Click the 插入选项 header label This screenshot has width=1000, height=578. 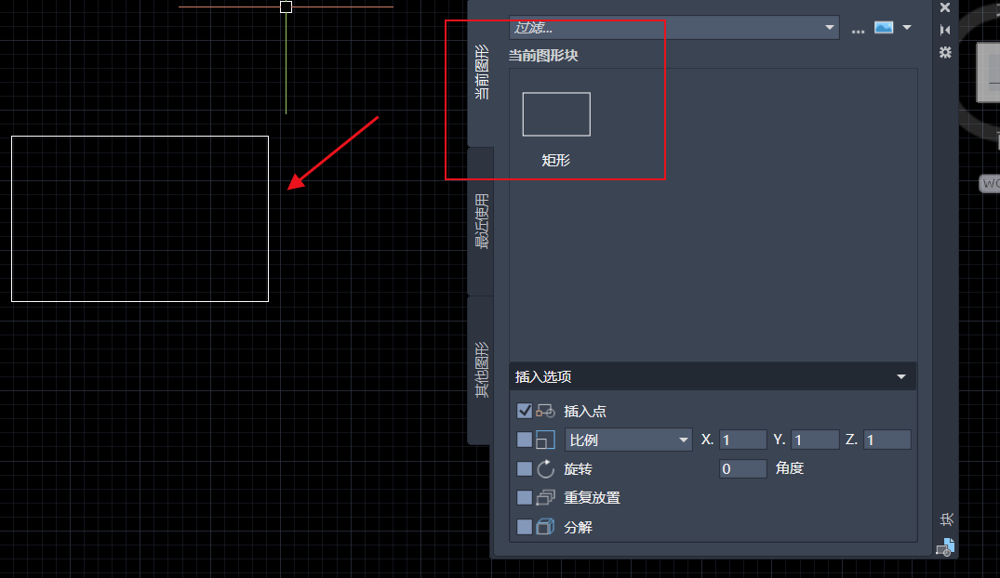[543, 376]
